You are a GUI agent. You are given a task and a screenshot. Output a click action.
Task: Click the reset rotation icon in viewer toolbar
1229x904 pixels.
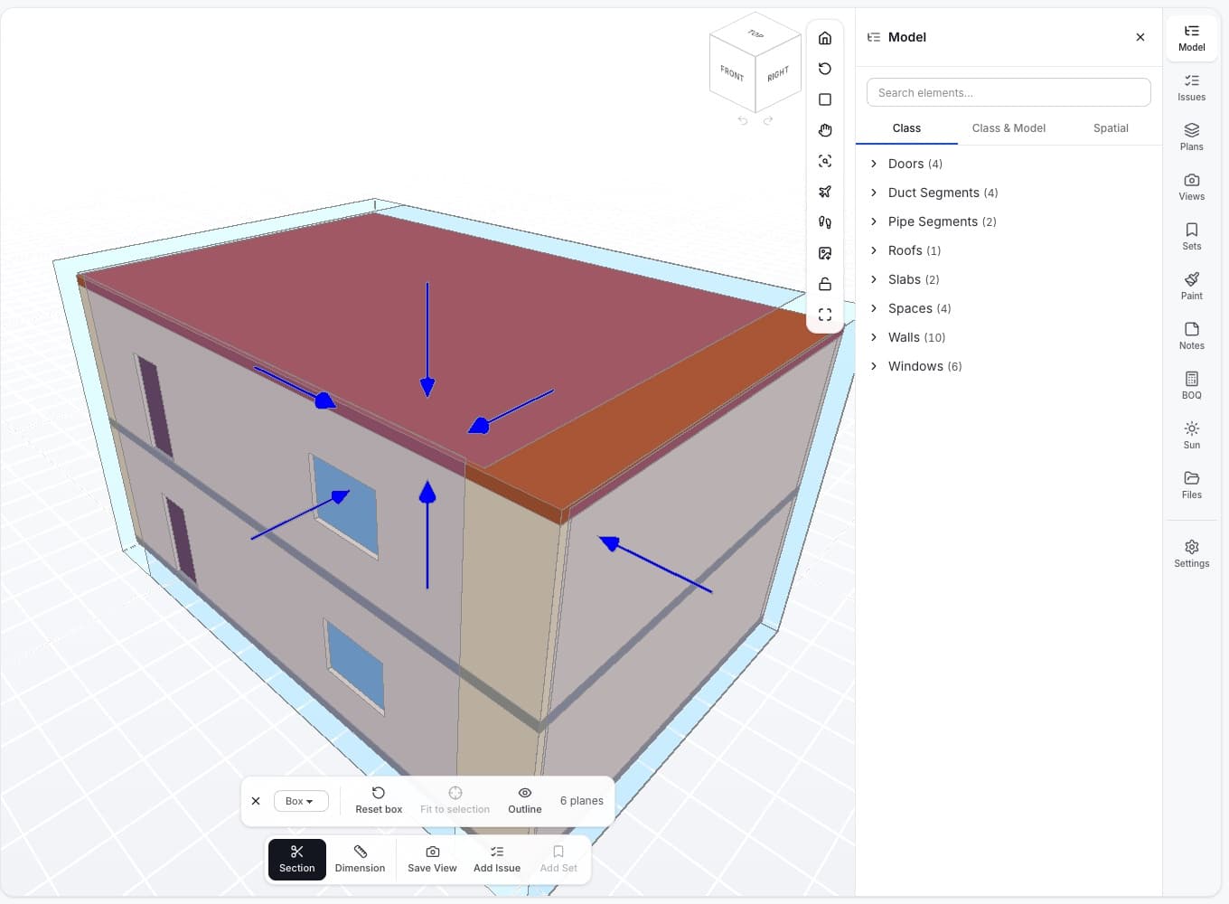pyautogui.click(x=825, y=69)
